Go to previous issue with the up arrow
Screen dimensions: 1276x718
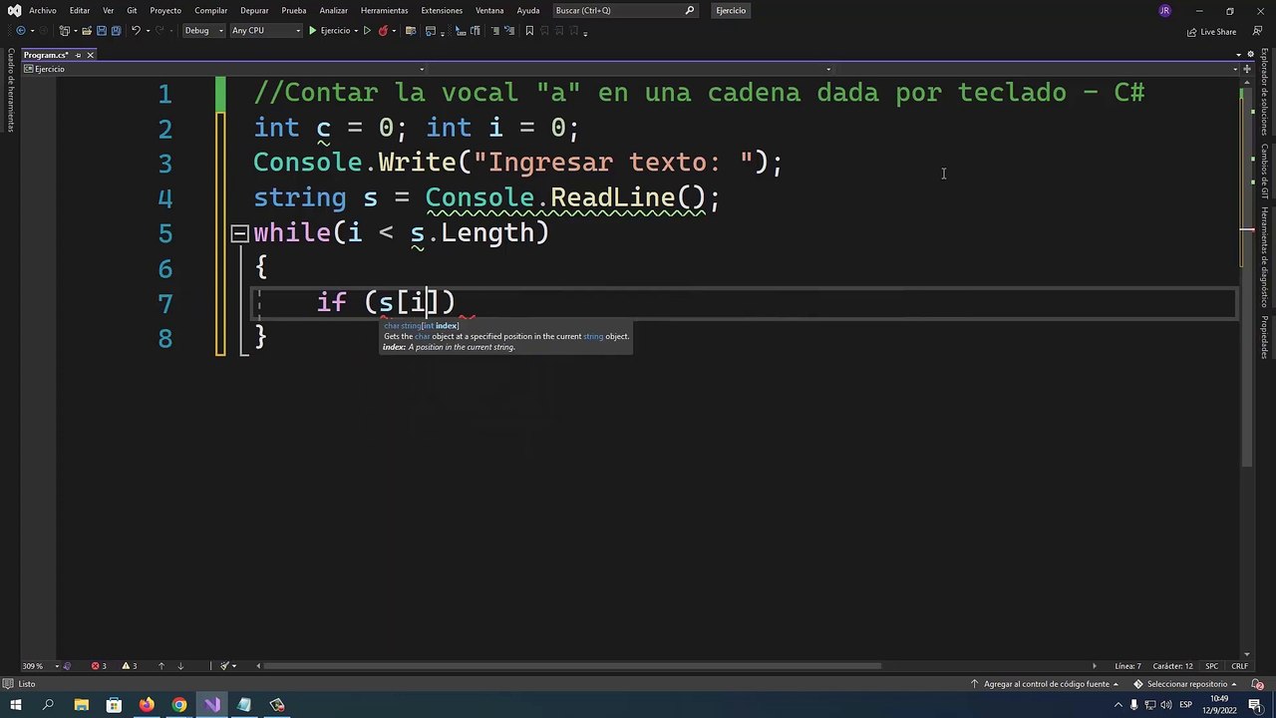coord(161,666)
